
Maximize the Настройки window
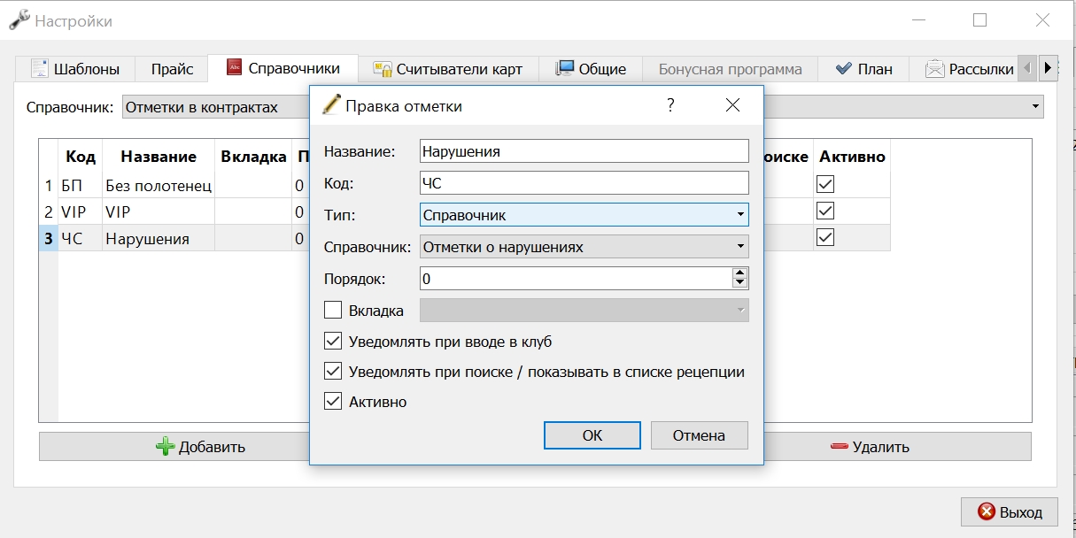(979, 19)
